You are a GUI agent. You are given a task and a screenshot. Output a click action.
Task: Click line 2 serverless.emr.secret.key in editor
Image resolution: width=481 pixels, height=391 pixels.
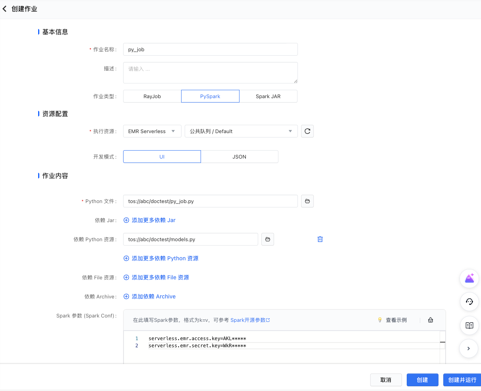197,346
